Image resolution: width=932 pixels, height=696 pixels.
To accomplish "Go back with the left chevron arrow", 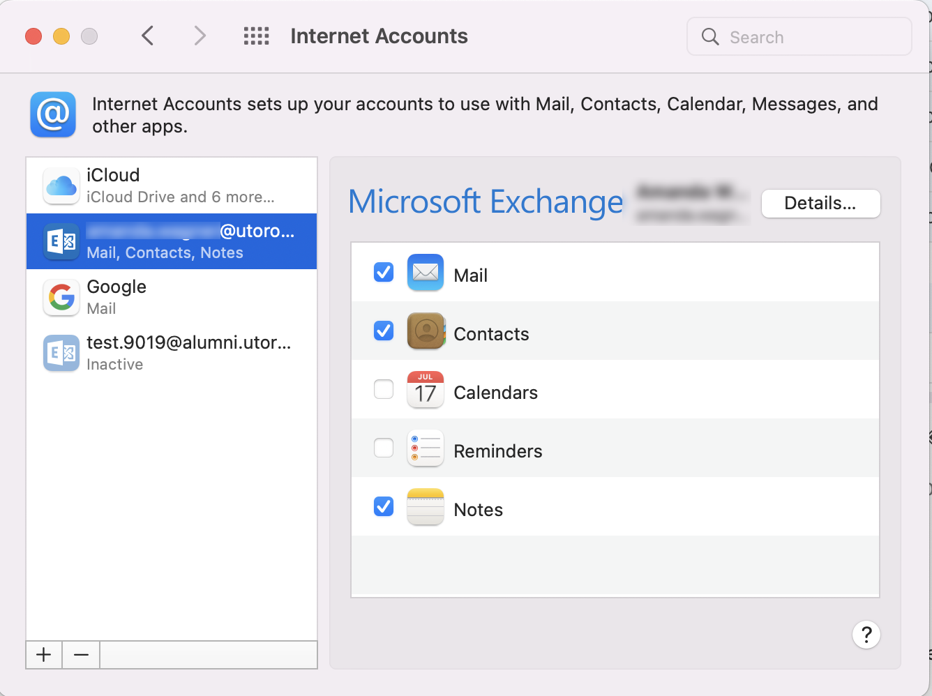I will pyautogui.click(x=147, y=36).
